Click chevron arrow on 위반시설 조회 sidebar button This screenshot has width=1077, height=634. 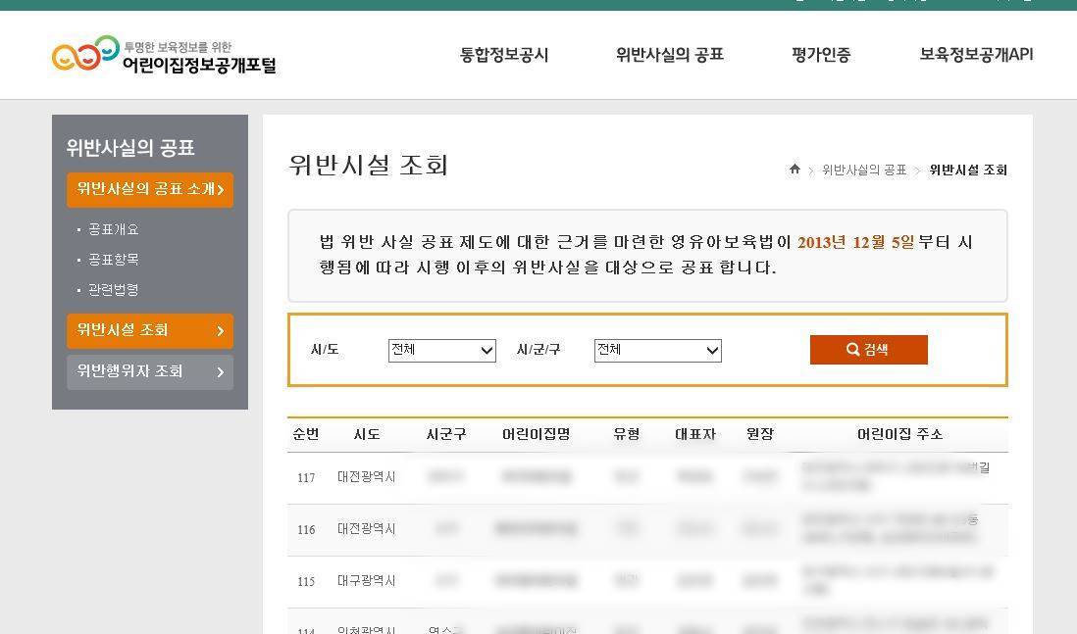[x=221, y=331]
